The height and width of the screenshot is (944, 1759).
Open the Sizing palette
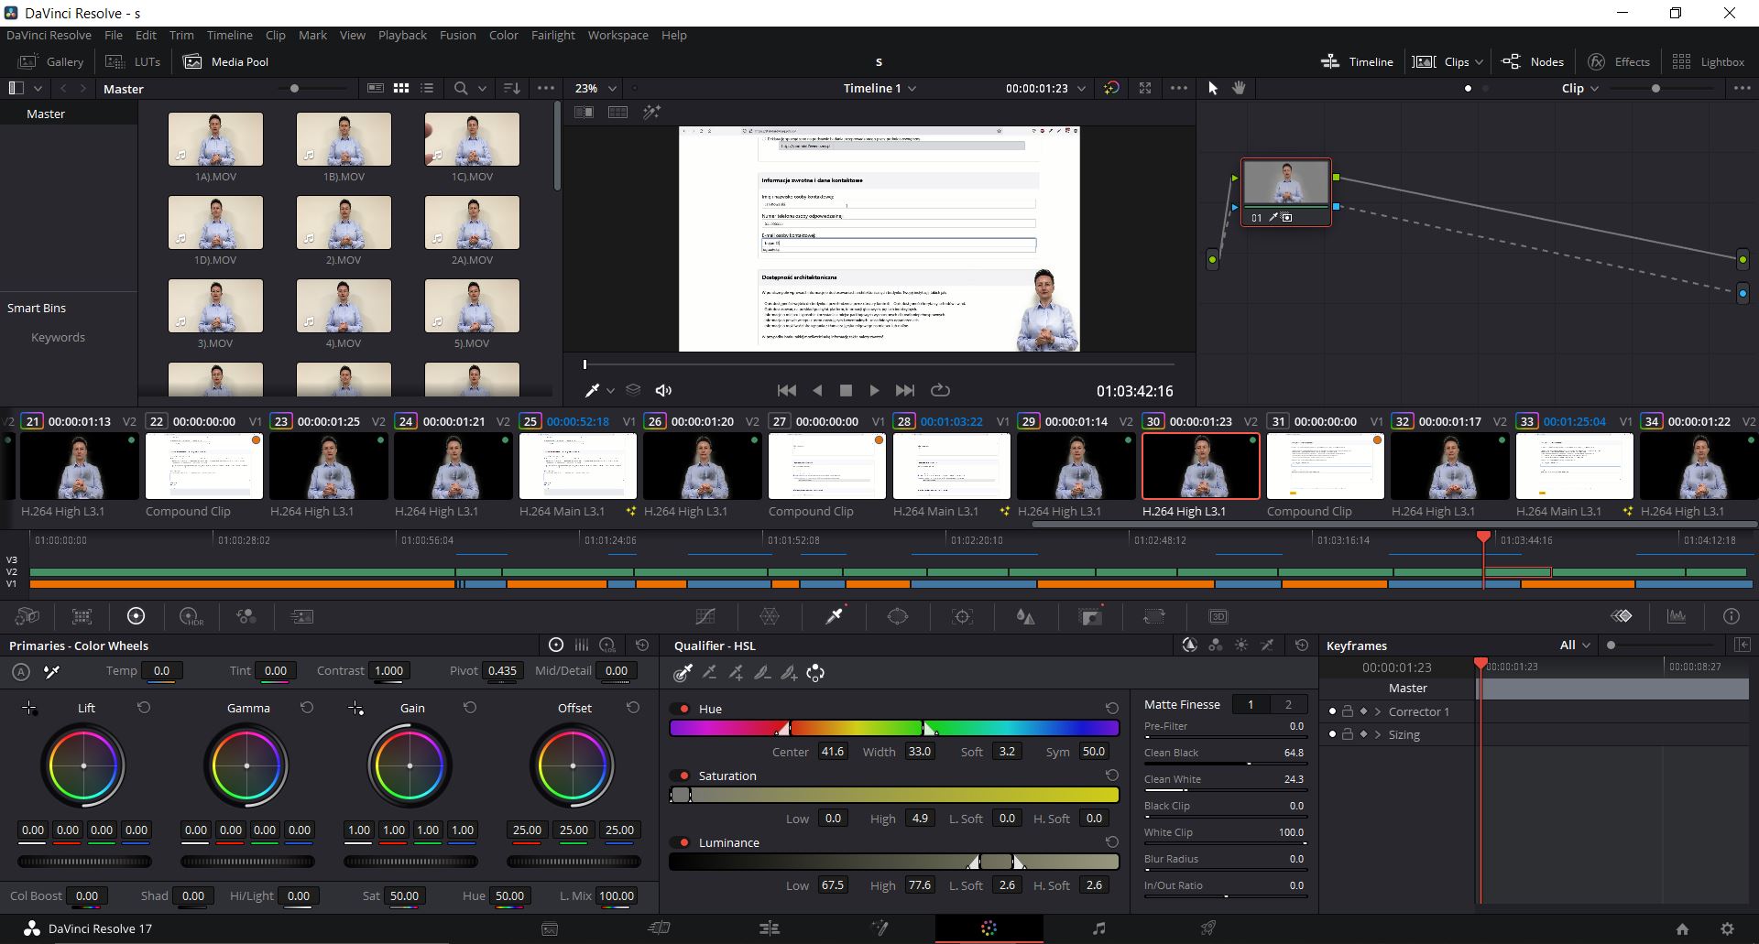[1154, 616]
